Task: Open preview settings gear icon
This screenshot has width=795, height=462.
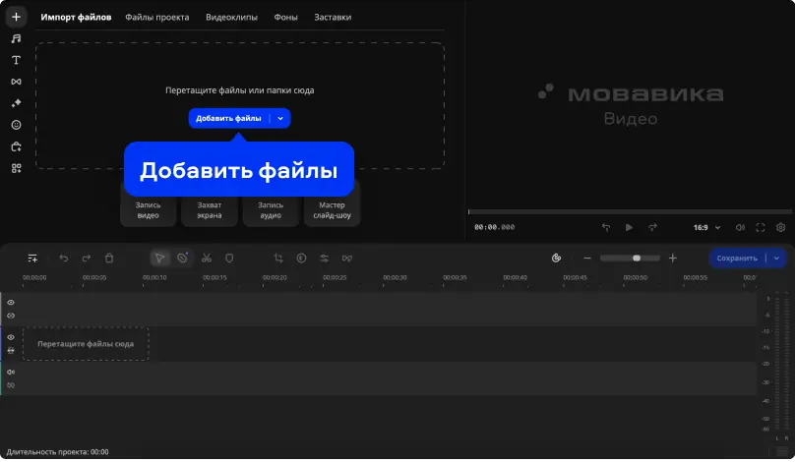Action: 781,227
